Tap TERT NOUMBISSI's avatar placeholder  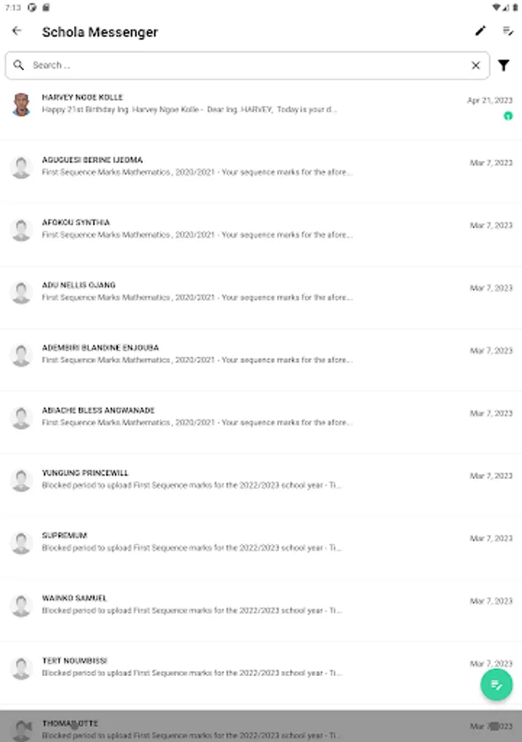(x=21, y=668)
